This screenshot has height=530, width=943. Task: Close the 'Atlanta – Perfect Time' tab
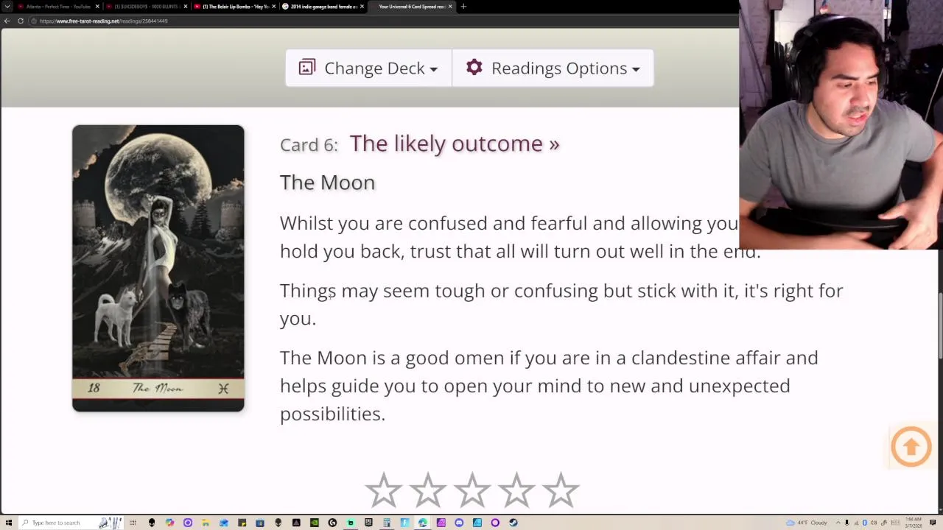coord(97,7)
